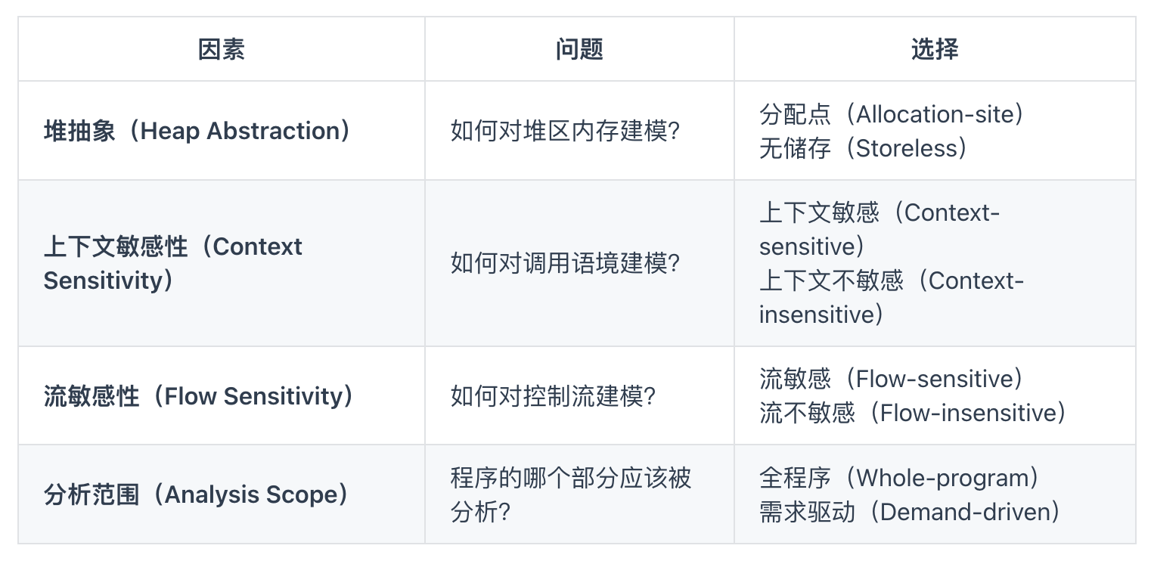
Task: Click the option 上下文不敏感 (Context-insensitive)
Action: (x=892, y=297)
